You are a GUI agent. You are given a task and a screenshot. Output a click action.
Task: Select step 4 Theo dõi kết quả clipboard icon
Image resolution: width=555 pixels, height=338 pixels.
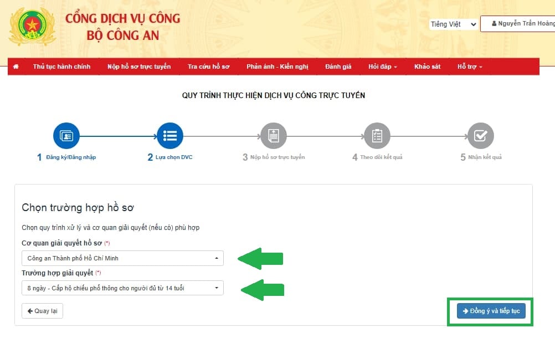(377, 136)
